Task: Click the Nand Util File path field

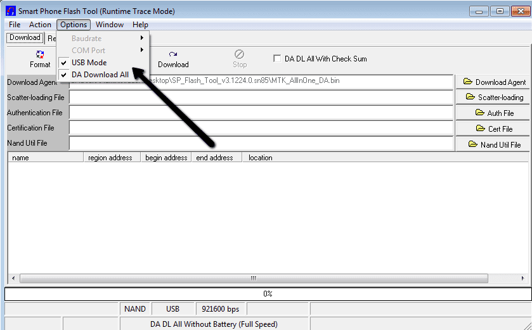Action: (261, 143)
